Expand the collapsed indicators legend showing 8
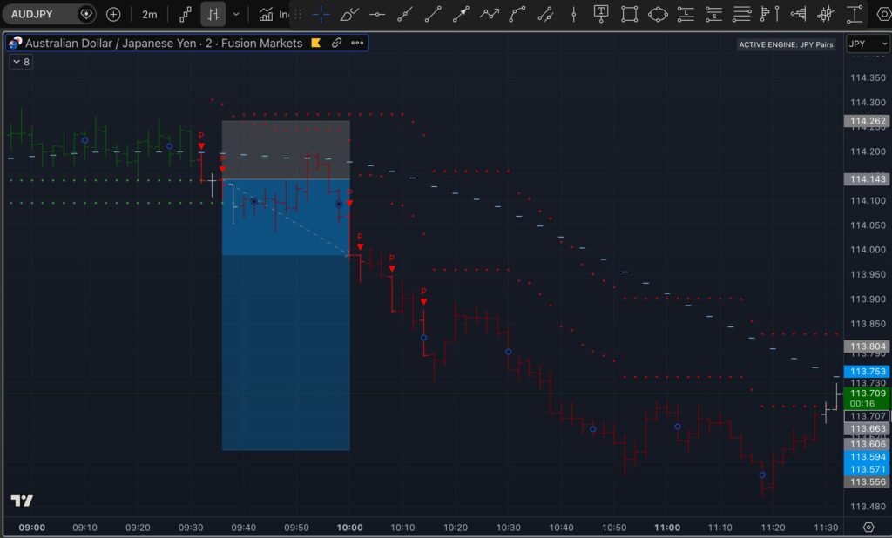This screenshot has width=892, height=538. click(21, 62)
